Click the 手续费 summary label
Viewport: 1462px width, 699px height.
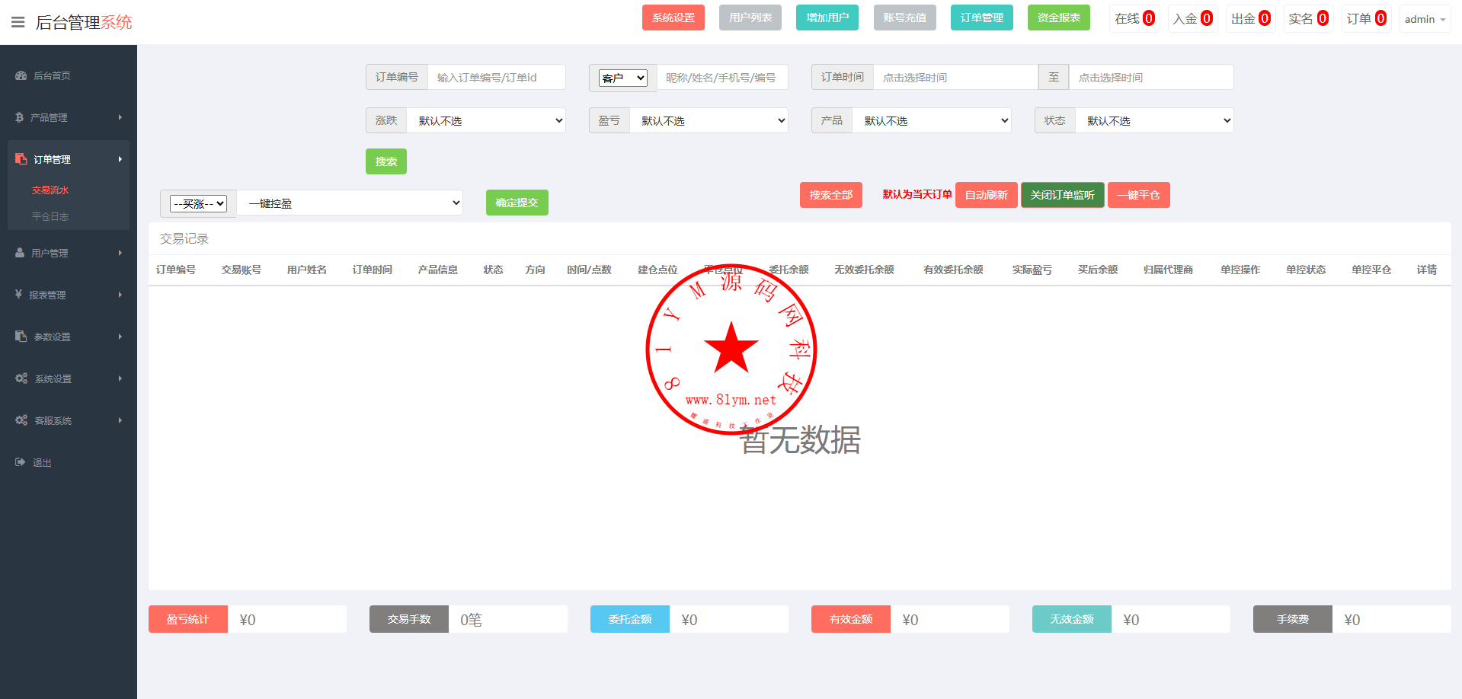pos(1293,619)
